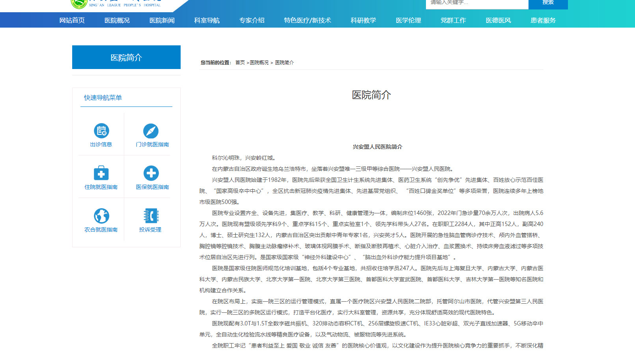The height and width of the screenshot is (353, 635).
Task: Open the 住院就医指南 medical kit icon
Action: pos(101,173)
